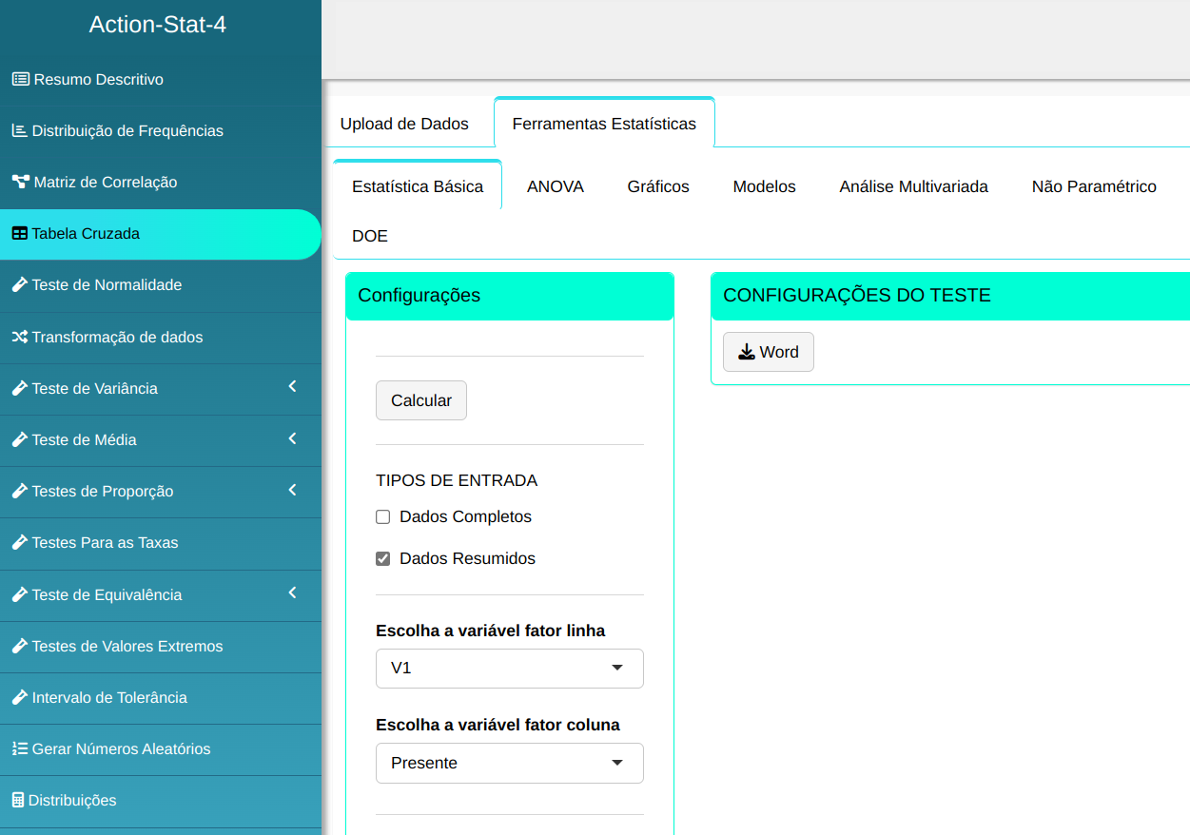The width and height of the screenshot is (1190, 835).
Task: Expand the Teste de Variância submenu chevron
Action: pos(292,387)
